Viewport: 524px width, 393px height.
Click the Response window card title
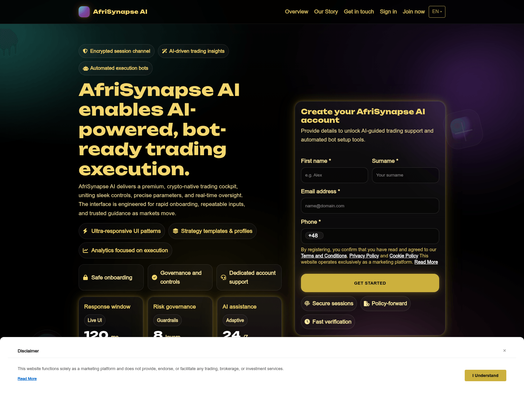tap(107, 307)
